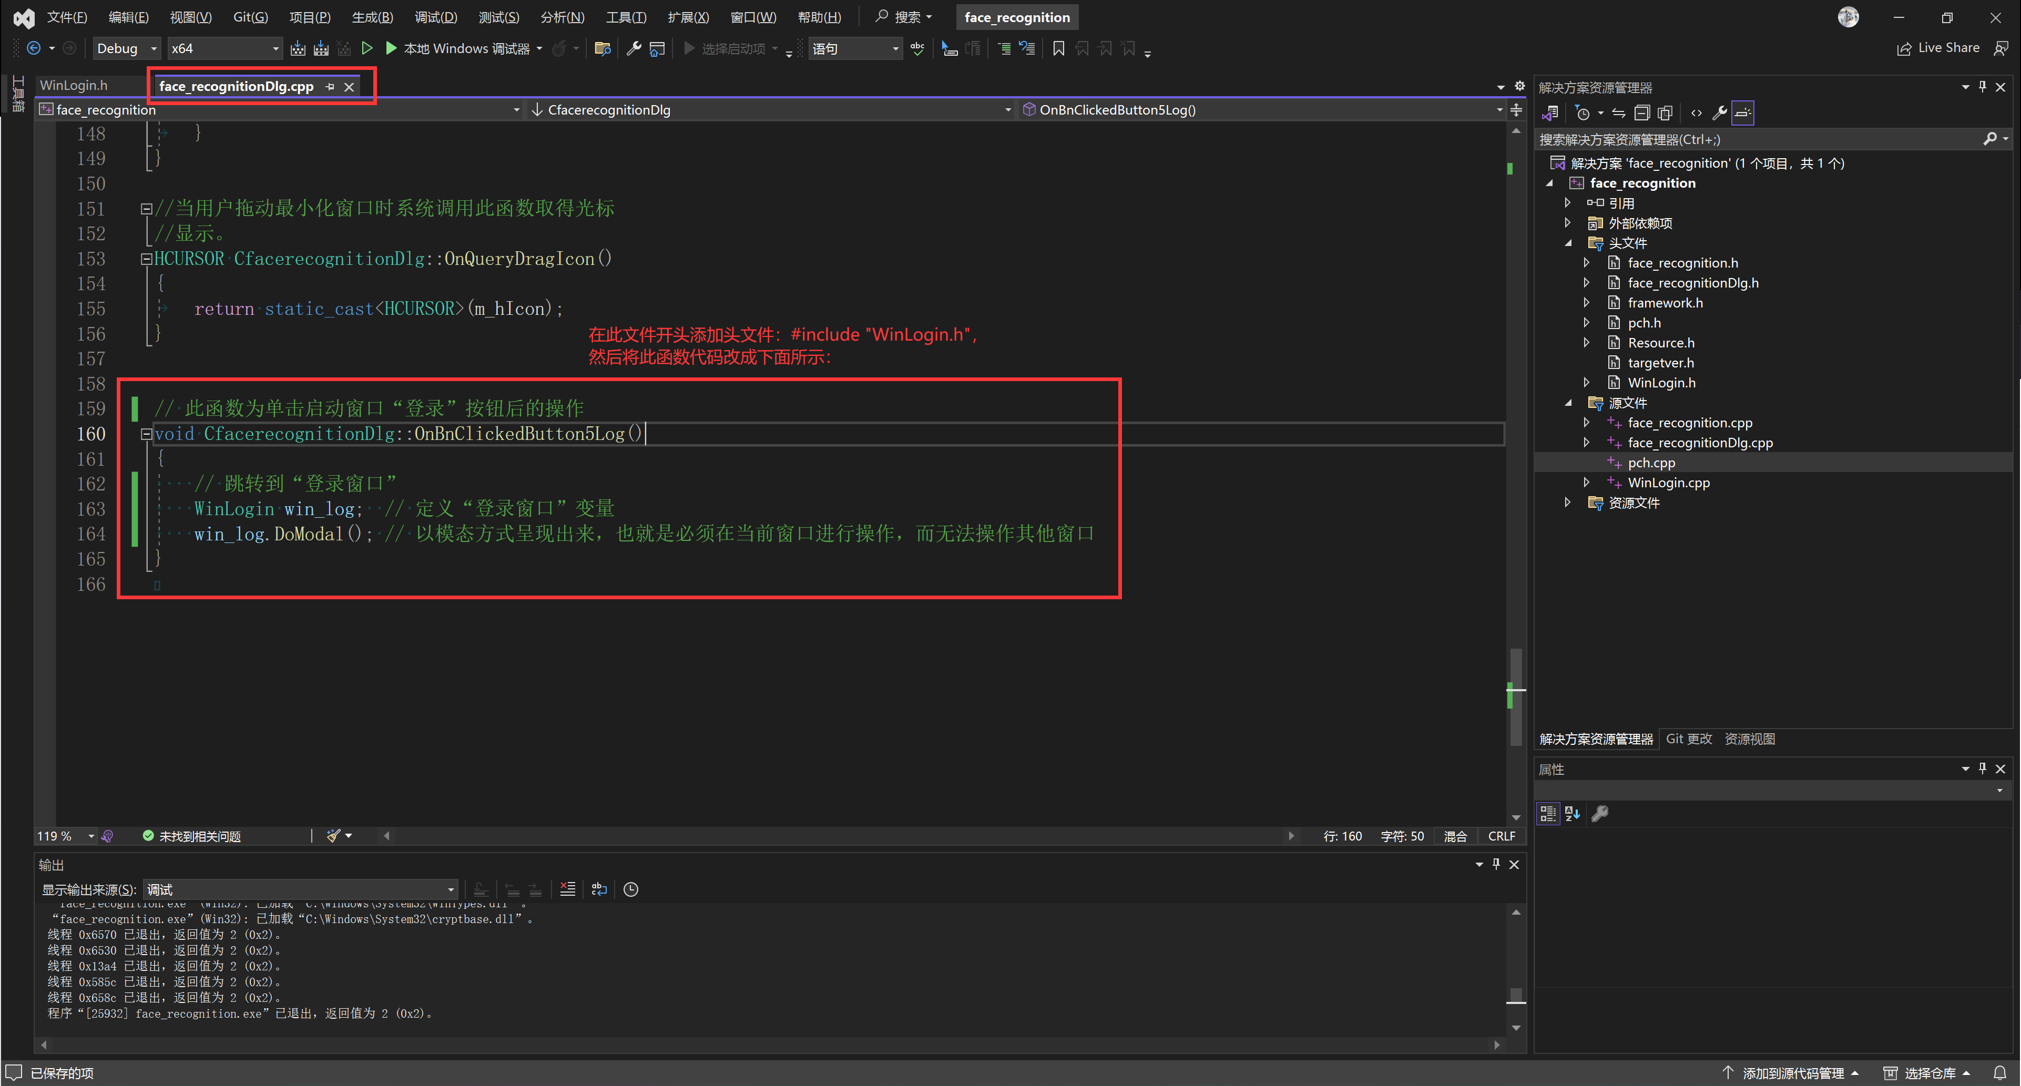Toggle word wrap icon in the output toolbar

click(x=599, y=889)
